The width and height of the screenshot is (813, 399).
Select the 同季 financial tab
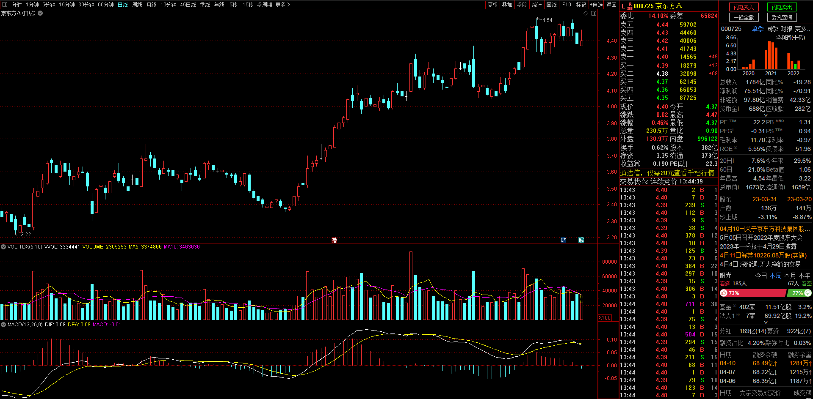pos(772,29)
